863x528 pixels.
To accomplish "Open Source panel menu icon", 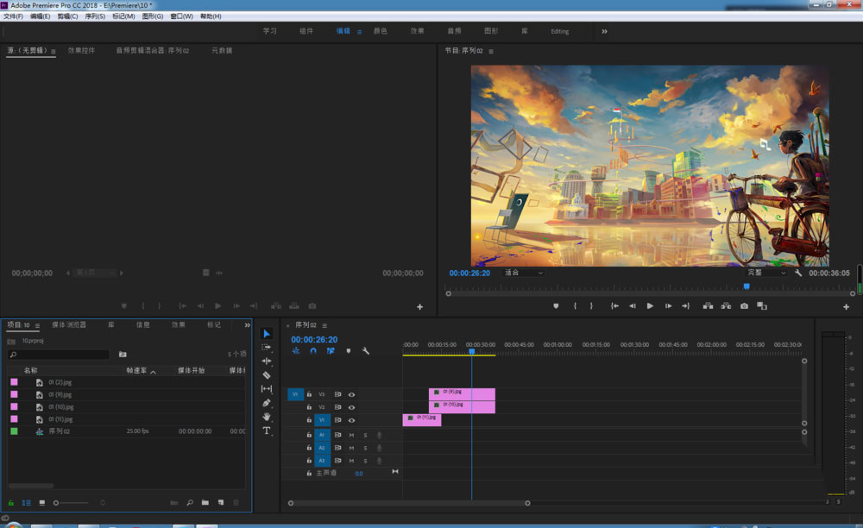I will point(54,51).
